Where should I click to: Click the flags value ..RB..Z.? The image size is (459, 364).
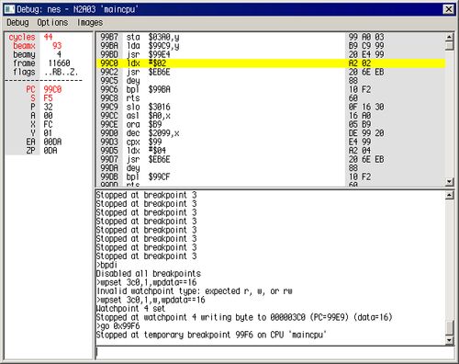point(61,72)
